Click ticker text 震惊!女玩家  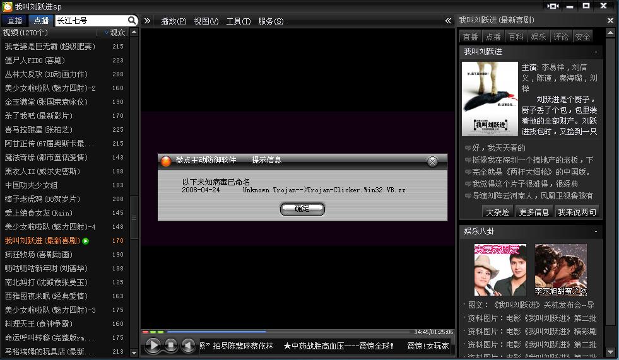coord(428,345)
